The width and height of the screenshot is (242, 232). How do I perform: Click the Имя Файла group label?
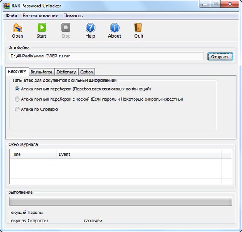19,48
